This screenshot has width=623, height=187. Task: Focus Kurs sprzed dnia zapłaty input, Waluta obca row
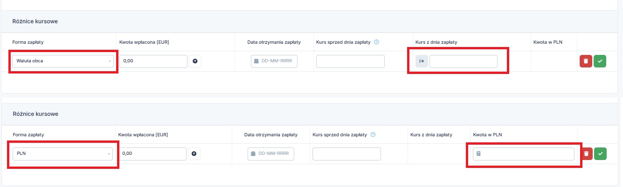[350, 61]
